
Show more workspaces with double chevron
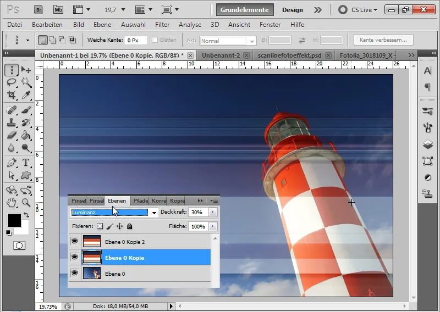click(318, 10)
